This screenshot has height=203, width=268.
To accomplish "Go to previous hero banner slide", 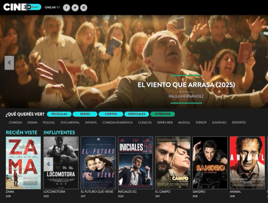I will tap(9, 63).
